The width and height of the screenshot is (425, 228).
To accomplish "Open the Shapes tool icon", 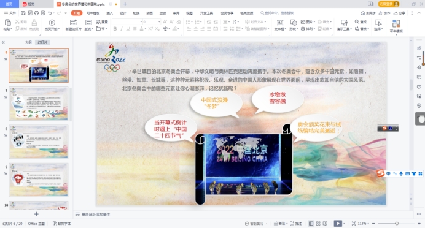I will click(293, 23).
